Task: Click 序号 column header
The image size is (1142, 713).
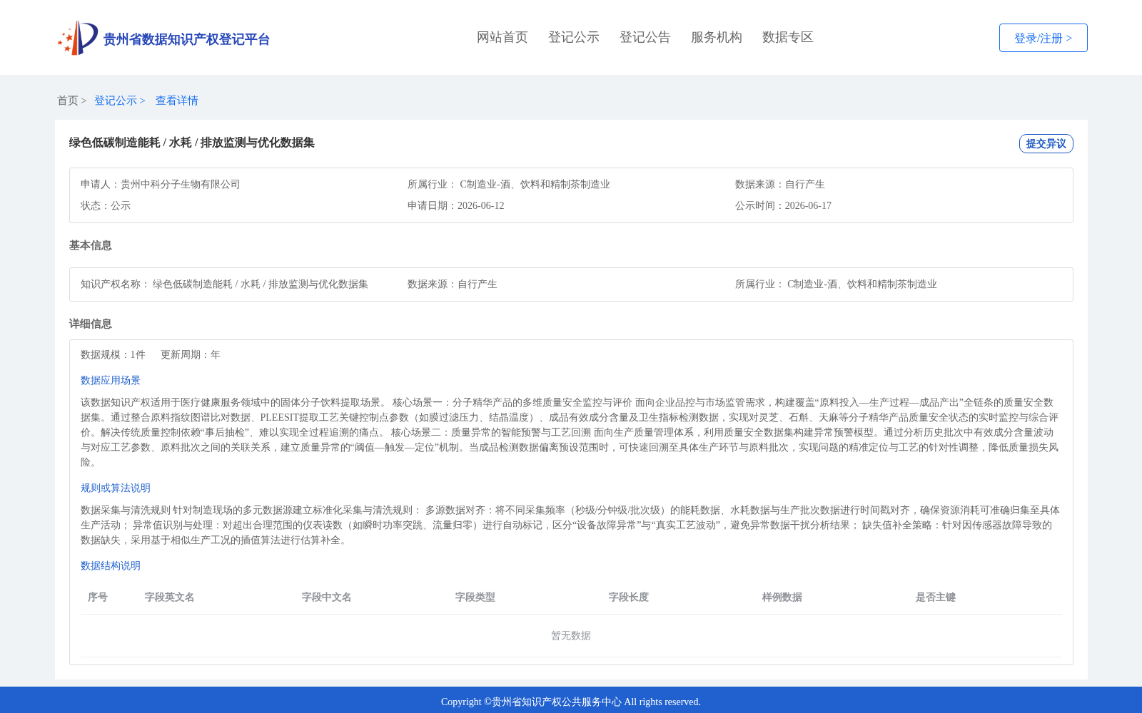Action: click(98, 597)
